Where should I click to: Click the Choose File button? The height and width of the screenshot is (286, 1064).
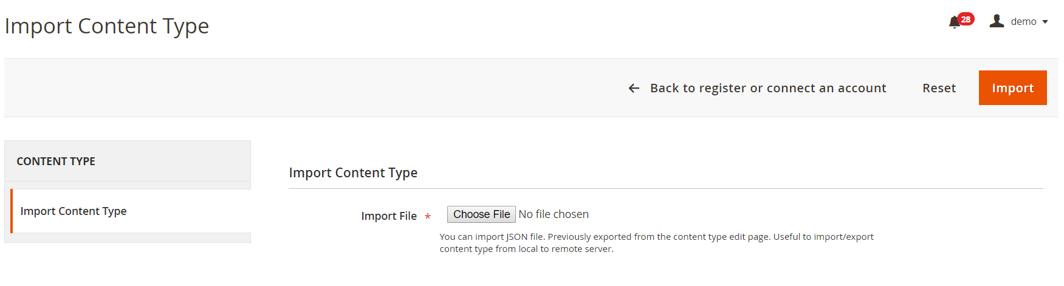481,214
